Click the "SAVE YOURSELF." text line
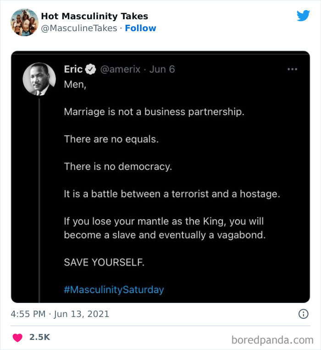Viewport: 321px width, 350px height. 104,262
